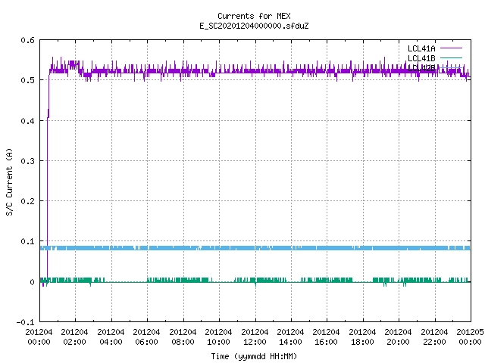
Task: Click the x-axis tick 201204 16:00
Action: pyautogui.click(x=326, y=337)
